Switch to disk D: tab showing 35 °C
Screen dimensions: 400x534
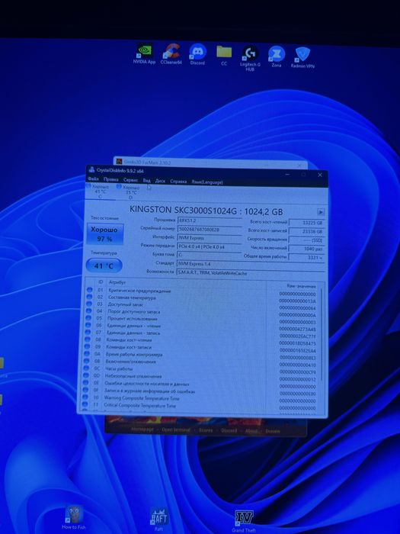tap(130, 192)
